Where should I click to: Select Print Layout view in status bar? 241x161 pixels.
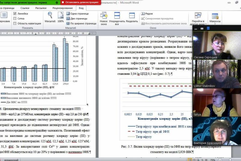pyautogui.click(x=190, y=160)
